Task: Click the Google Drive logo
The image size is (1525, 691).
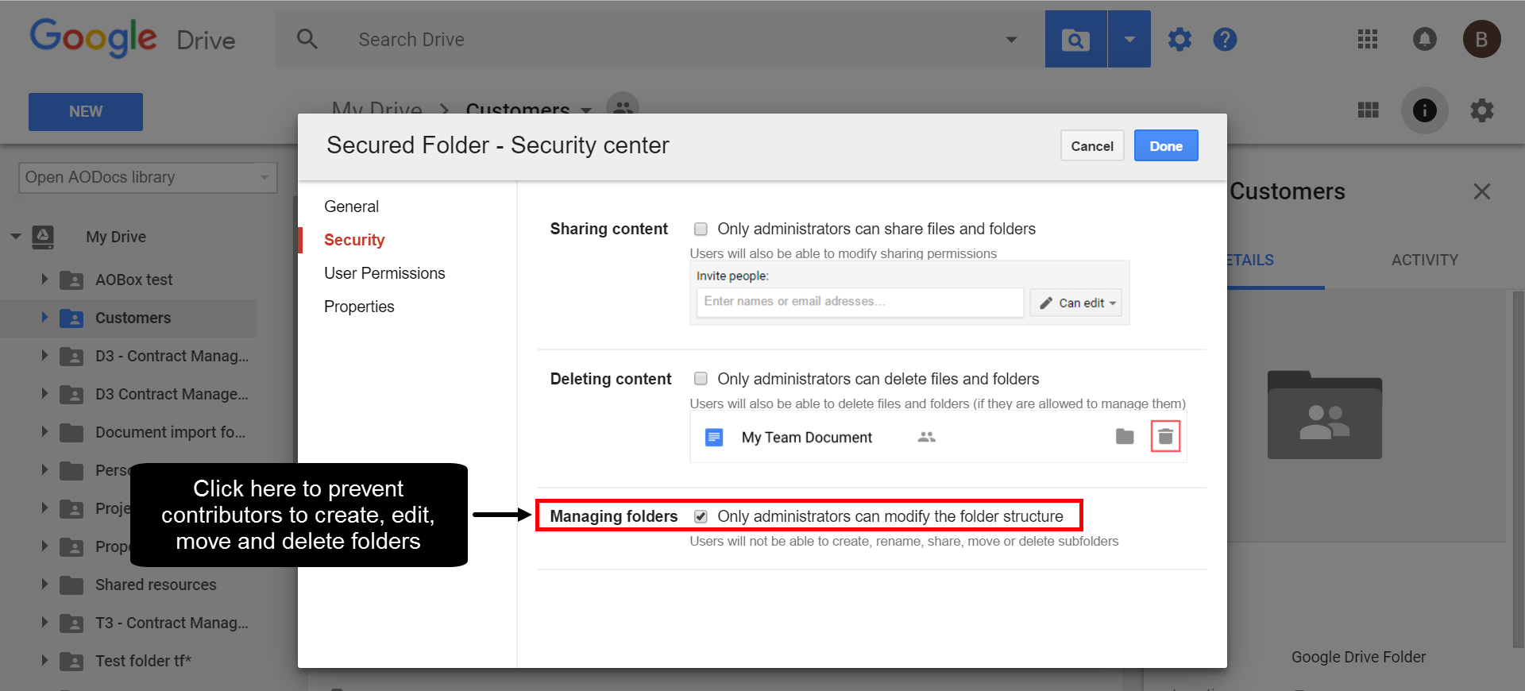Action: [x=133, y=38]
